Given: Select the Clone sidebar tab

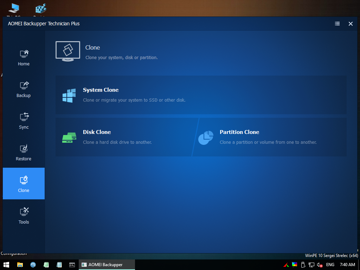Looking at the screenshot, I should point(24,184).
